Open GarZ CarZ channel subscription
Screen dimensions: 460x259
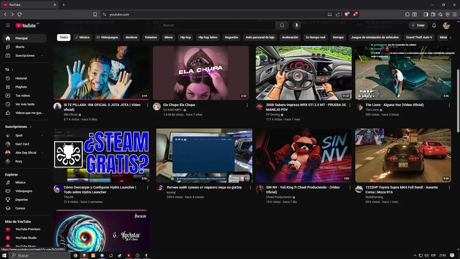(x=24, y=144)
